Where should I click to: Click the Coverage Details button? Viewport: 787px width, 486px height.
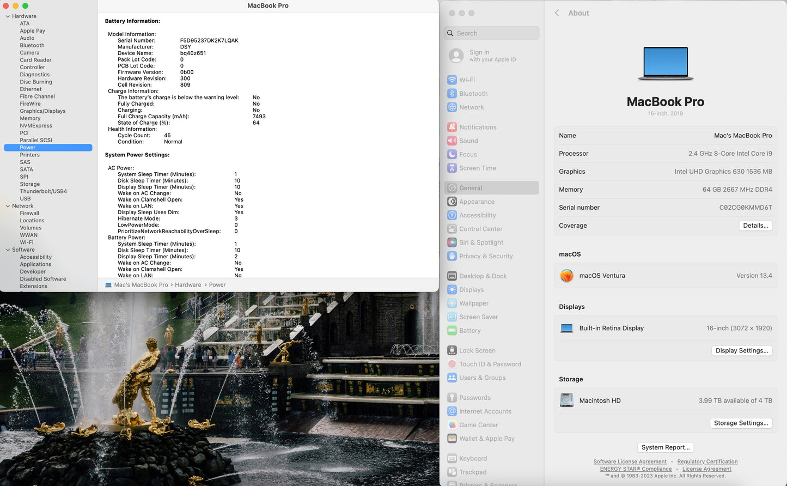[x=755, y=226]
